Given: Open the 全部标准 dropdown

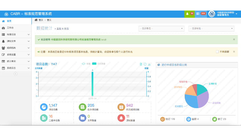Looking at the screenshot, I should [211, 29].
